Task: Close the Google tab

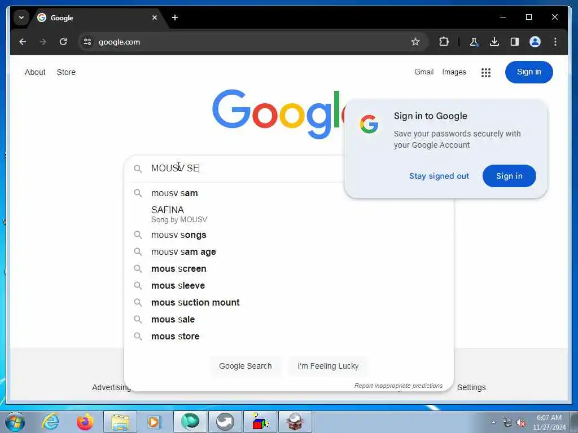Action: (x=155, y=17)
